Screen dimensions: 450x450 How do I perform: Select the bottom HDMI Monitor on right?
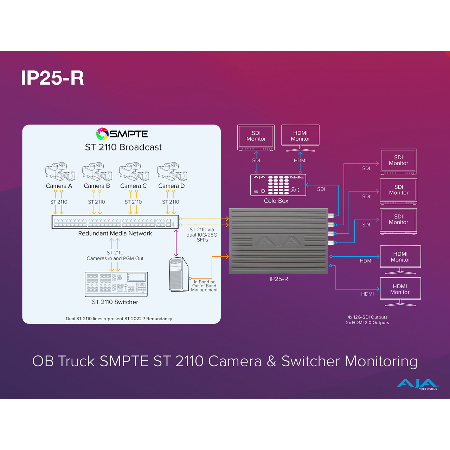point(400,291)
